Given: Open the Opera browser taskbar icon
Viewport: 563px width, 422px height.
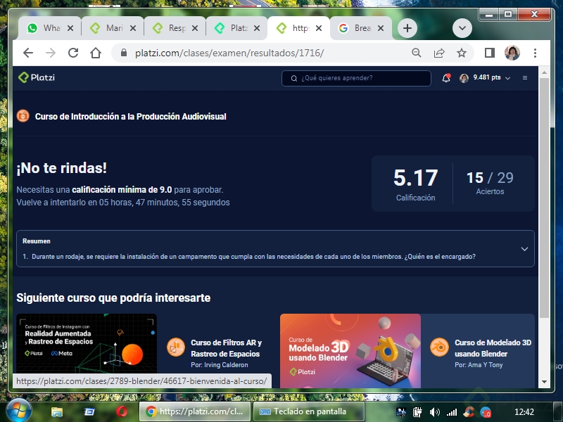Looking at the screenshot, I should click(121, 411).
